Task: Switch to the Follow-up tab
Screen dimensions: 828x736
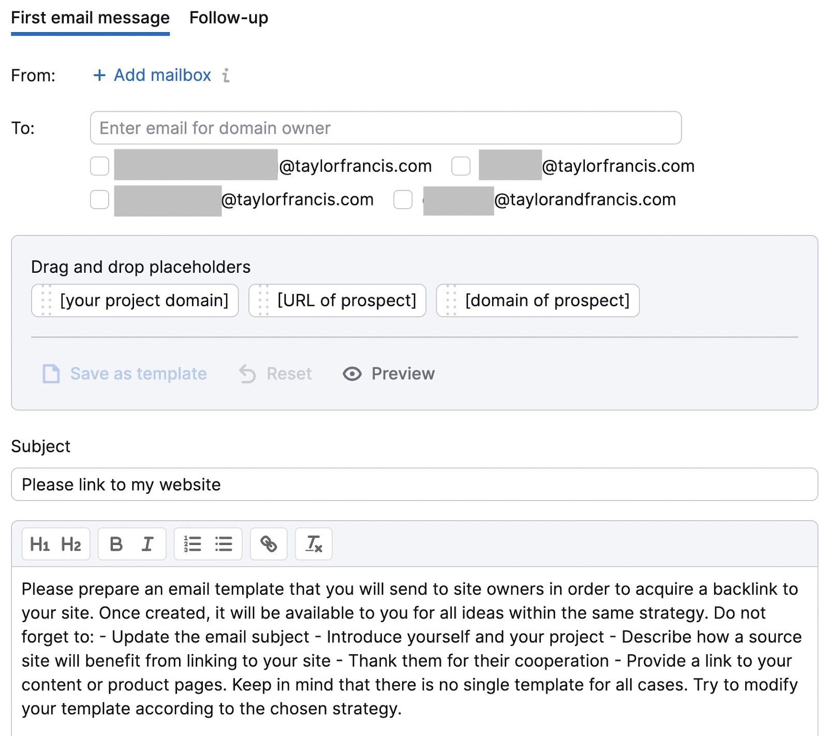Action: tap(229, 18)
